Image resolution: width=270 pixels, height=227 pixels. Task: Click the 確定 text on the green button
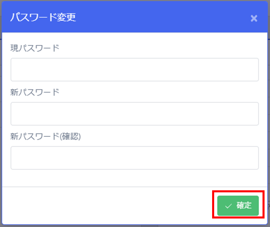point(244,205)
